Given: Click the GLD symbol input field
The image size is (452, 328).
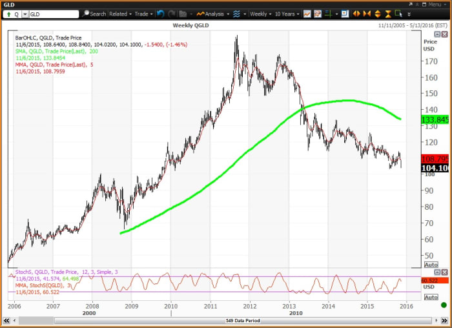Looking at the screenshot, I should click(50, 14).
